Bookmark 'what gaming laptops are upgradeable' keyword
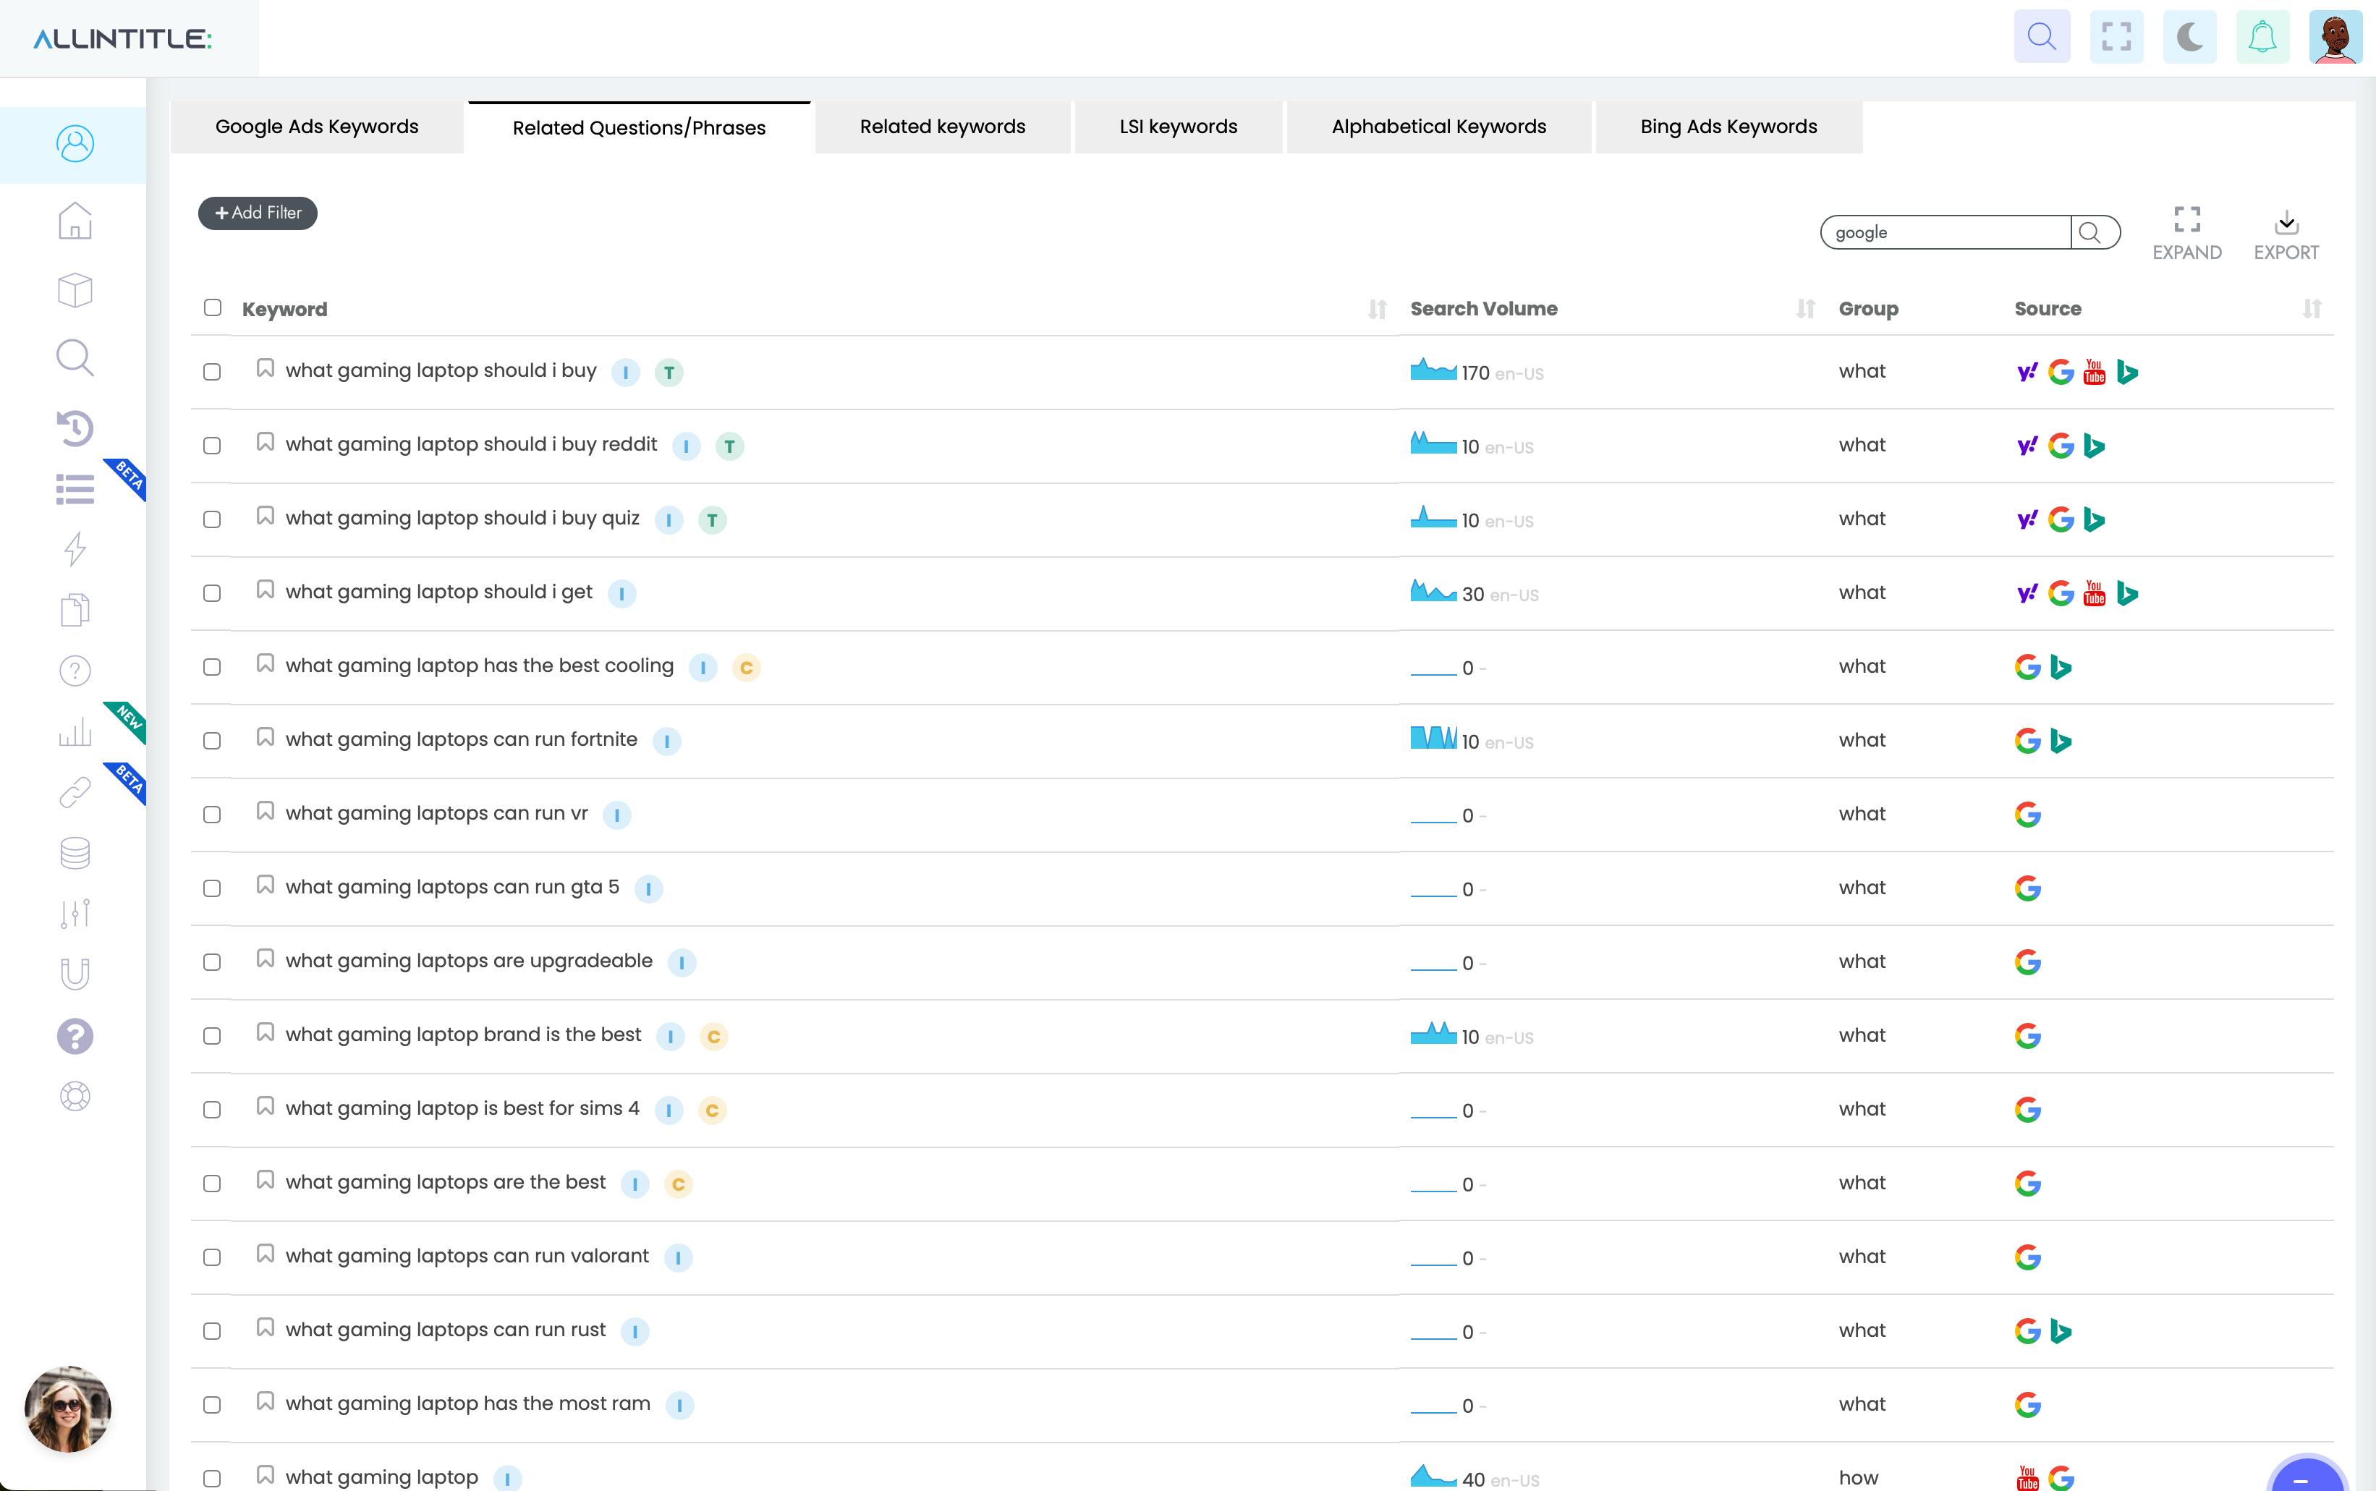2376x1491 pixels. (x=264, y=959)
